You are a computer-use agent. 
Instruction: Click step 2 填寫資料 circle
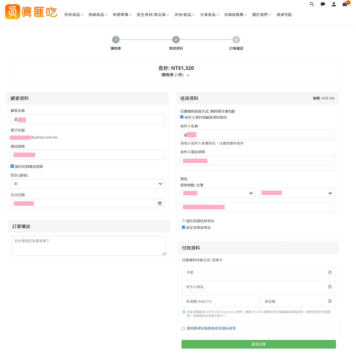click(x=176, y=40)
